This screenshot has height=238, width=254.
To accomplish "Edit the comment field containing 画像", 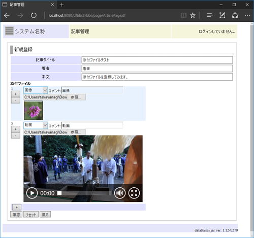I will 92,91.
